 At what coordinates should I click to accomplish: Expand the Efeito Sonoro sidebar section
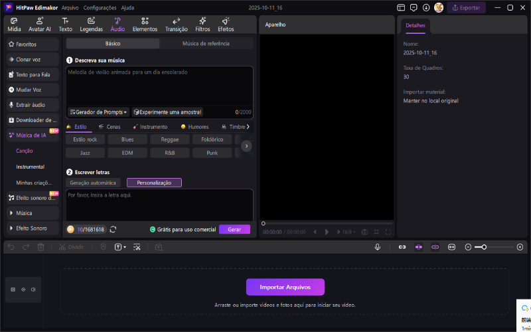pos(33,228)
